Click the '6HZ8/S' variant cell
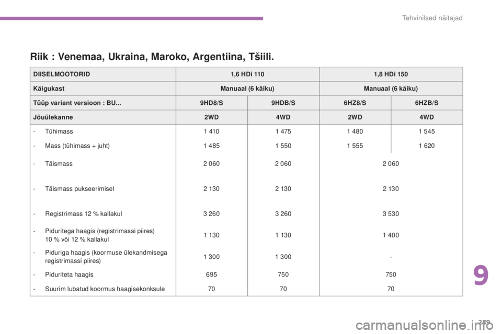The height and width of the screenshot is (334, 502). coord(355,103)
